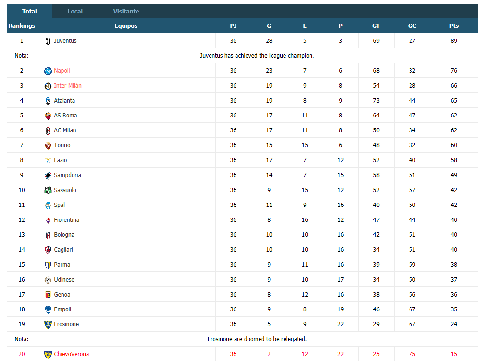Open the Sassuolo team link
Image resolution: width=484 pixels, height=361 pixels.
point(65,190)
